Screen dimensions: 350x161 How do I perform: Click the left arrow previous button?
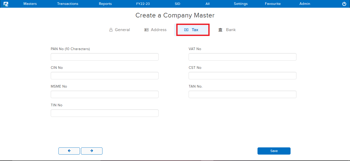pyautogui.click(x=69, y=151)
